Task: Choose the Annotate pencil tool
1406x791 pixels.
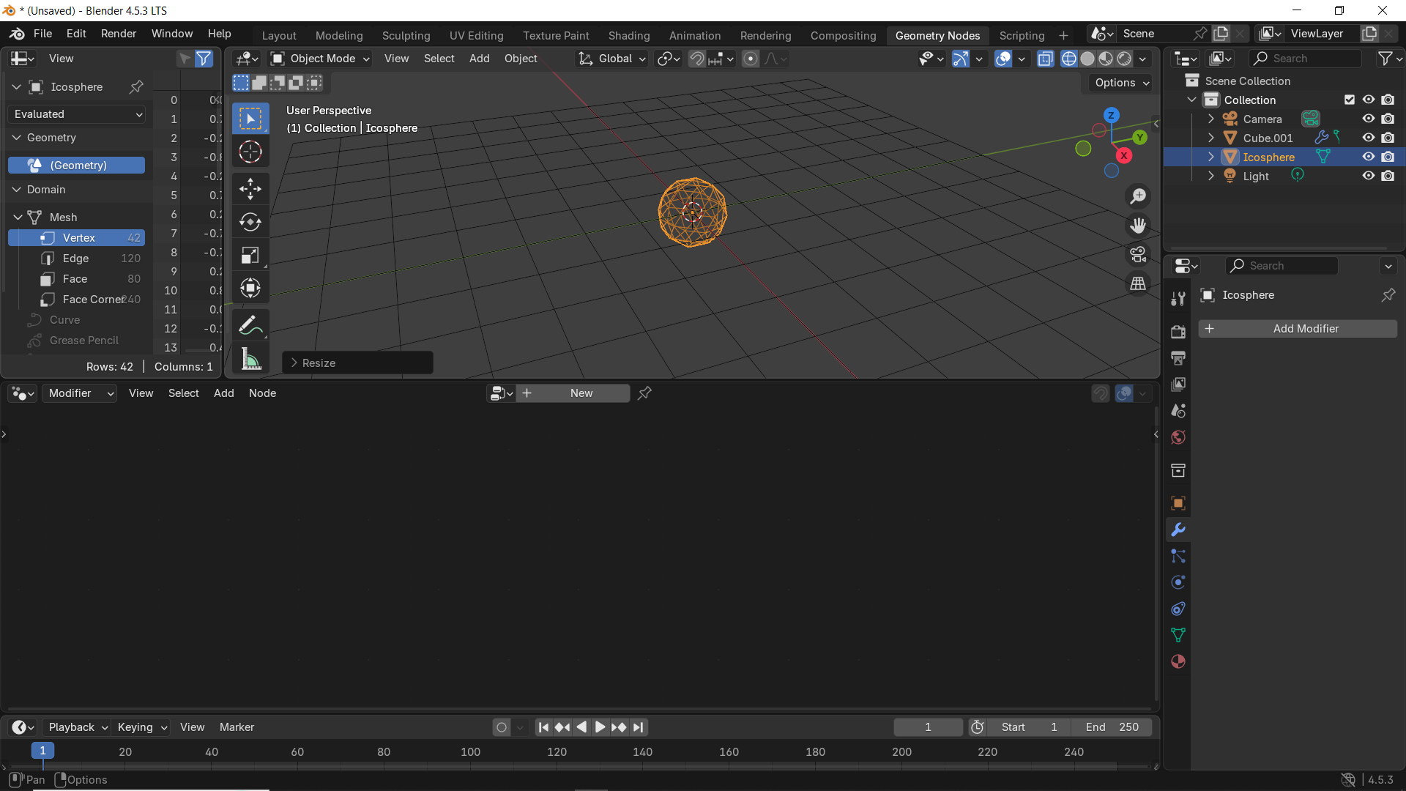Action: [x=250, y=324]
